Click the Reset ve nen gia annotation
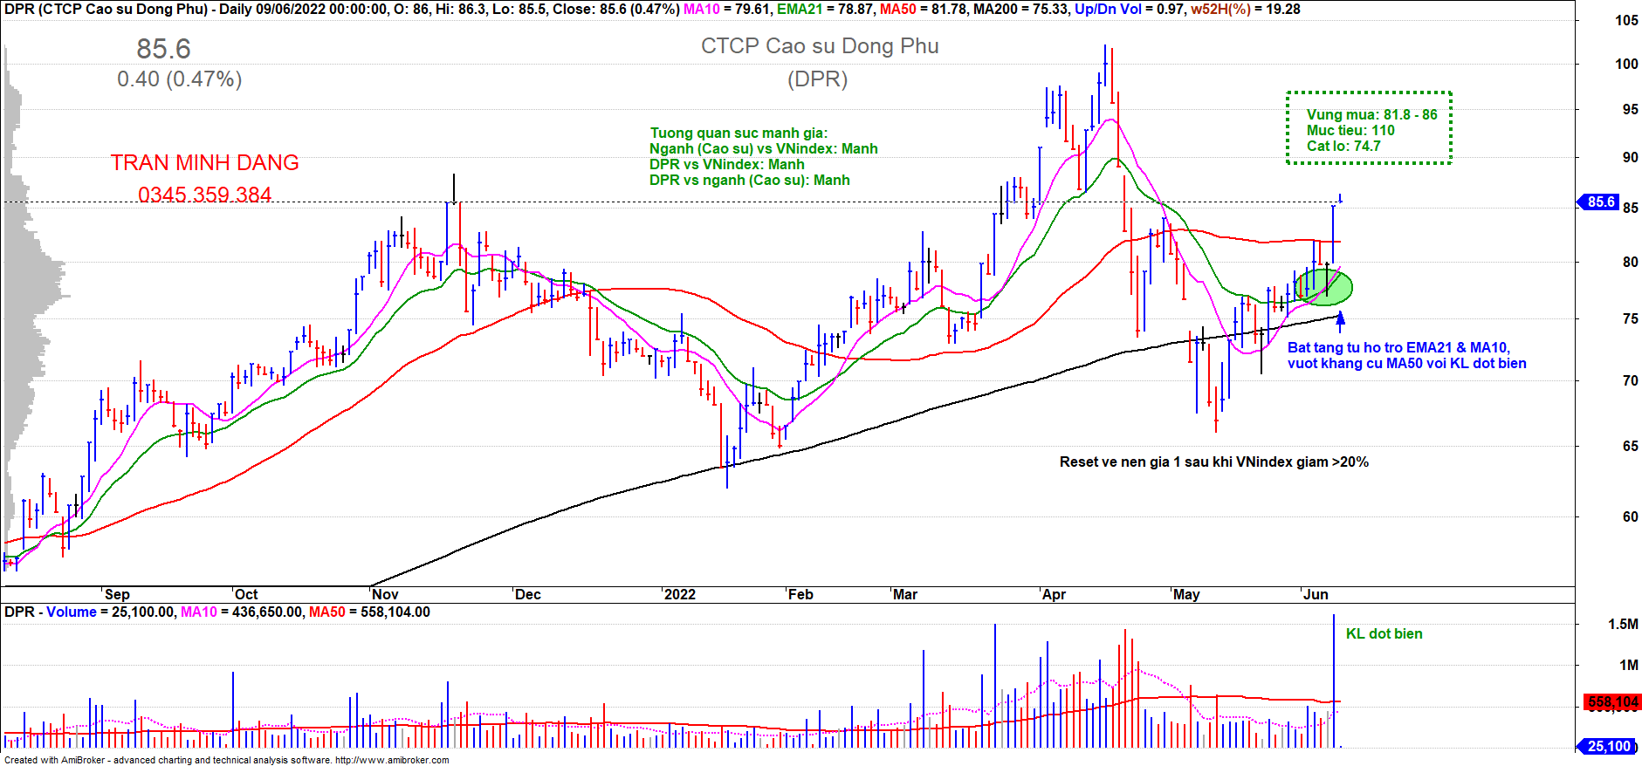The image size is (1642, 766). tap(1213, 462)
